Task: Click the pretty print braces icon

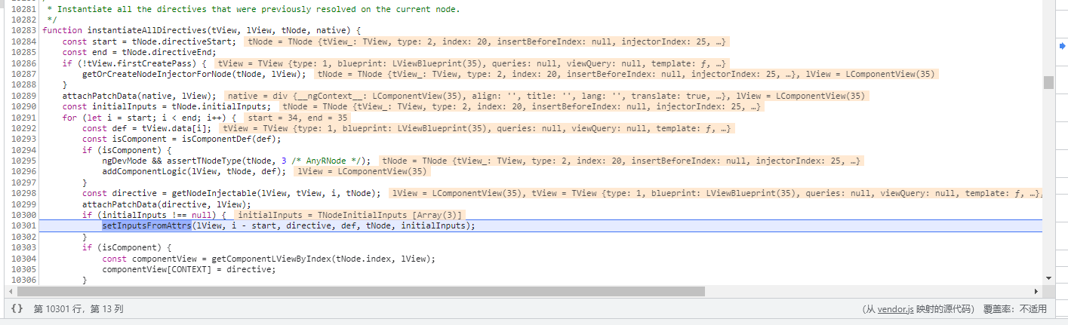Action: tap(17, 308)
